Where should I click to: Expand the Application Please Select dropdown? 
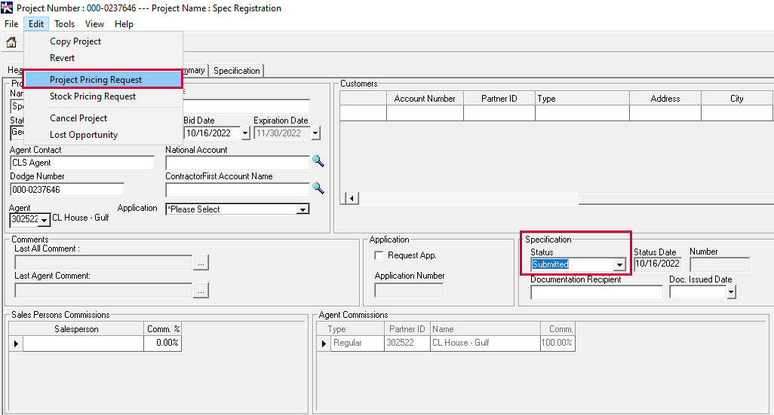point(303,209)
